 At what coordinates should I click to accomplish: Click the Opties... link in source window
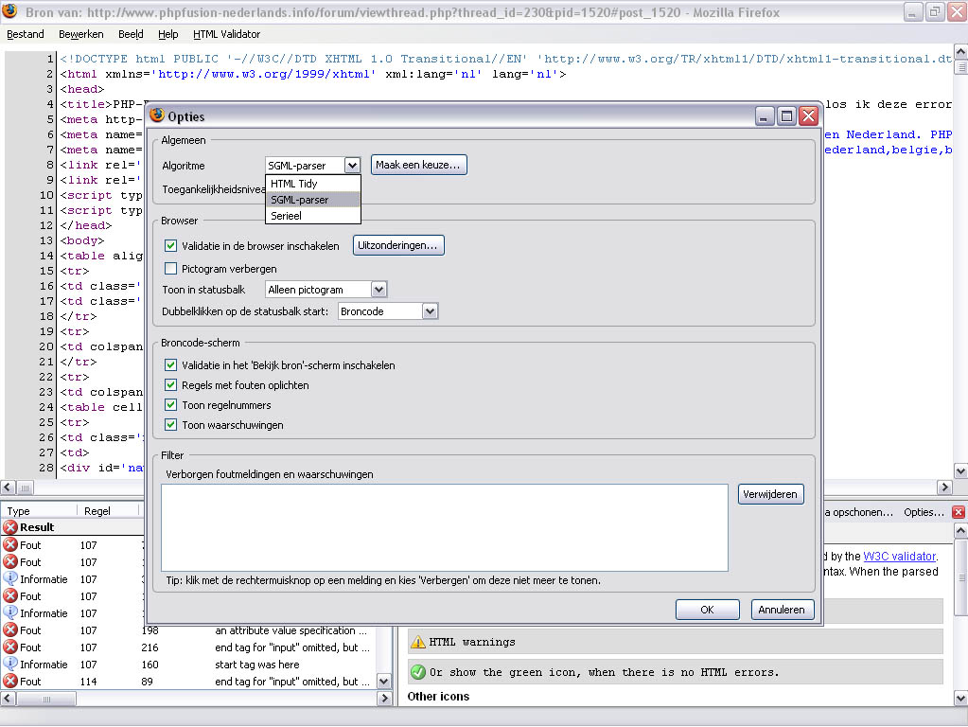pos(924,512)
